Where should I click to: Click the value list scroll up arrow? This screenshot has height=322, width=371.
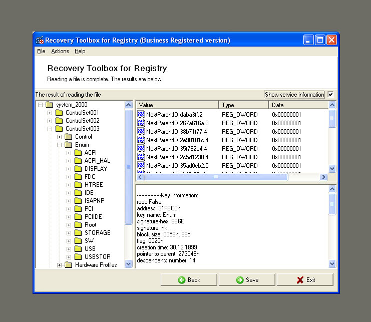(332, 105)
